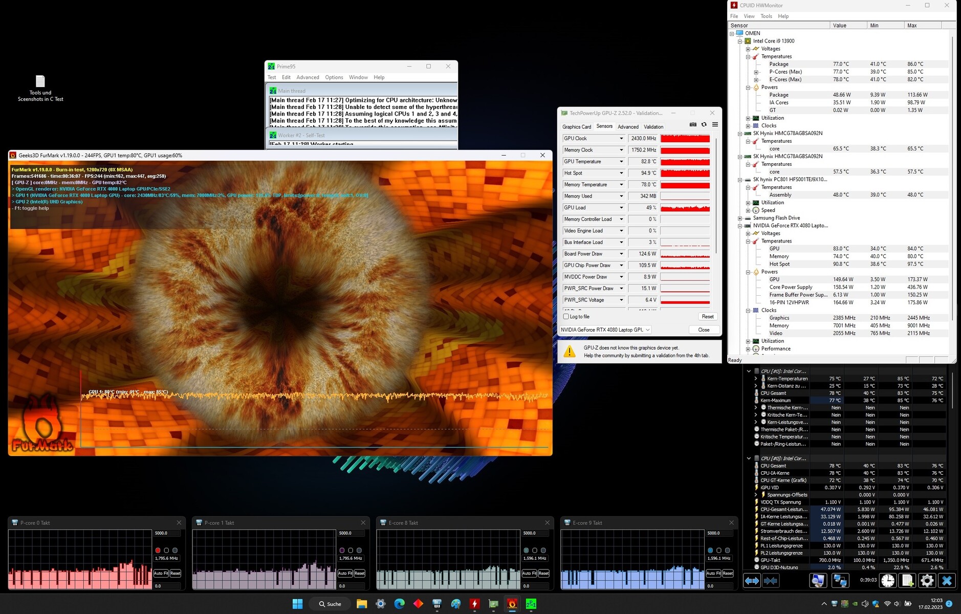Open HWiNFO settings gear icon
Image resolution: width=961 pixels, height=614 pixels.
(927, 580)
